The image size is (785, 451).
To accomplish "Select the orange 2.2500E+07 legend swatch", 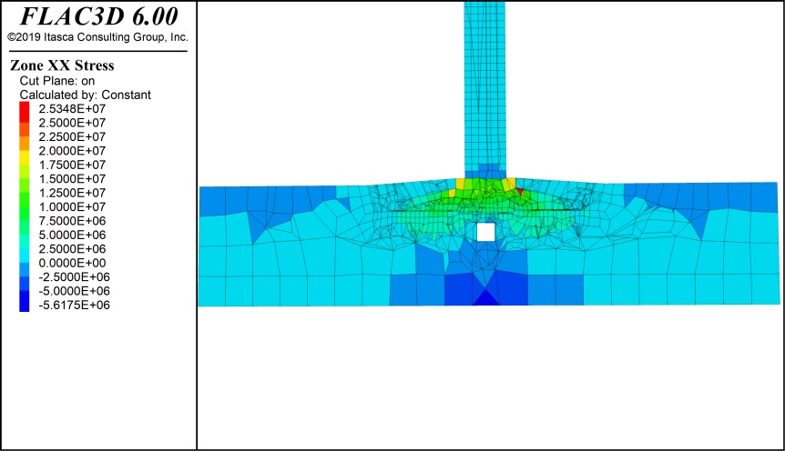I will tap(25, 136).
